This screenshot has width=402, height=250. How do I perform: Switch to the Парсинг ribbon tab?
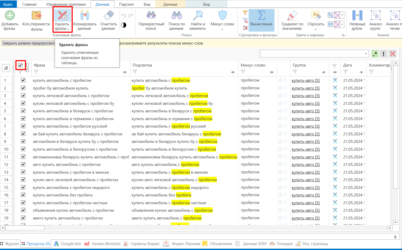coord(126,4)
